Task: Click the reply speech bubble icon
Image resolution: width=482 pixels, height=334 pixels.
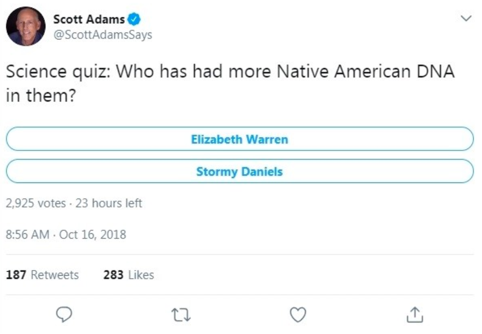Action: [65, 314]
